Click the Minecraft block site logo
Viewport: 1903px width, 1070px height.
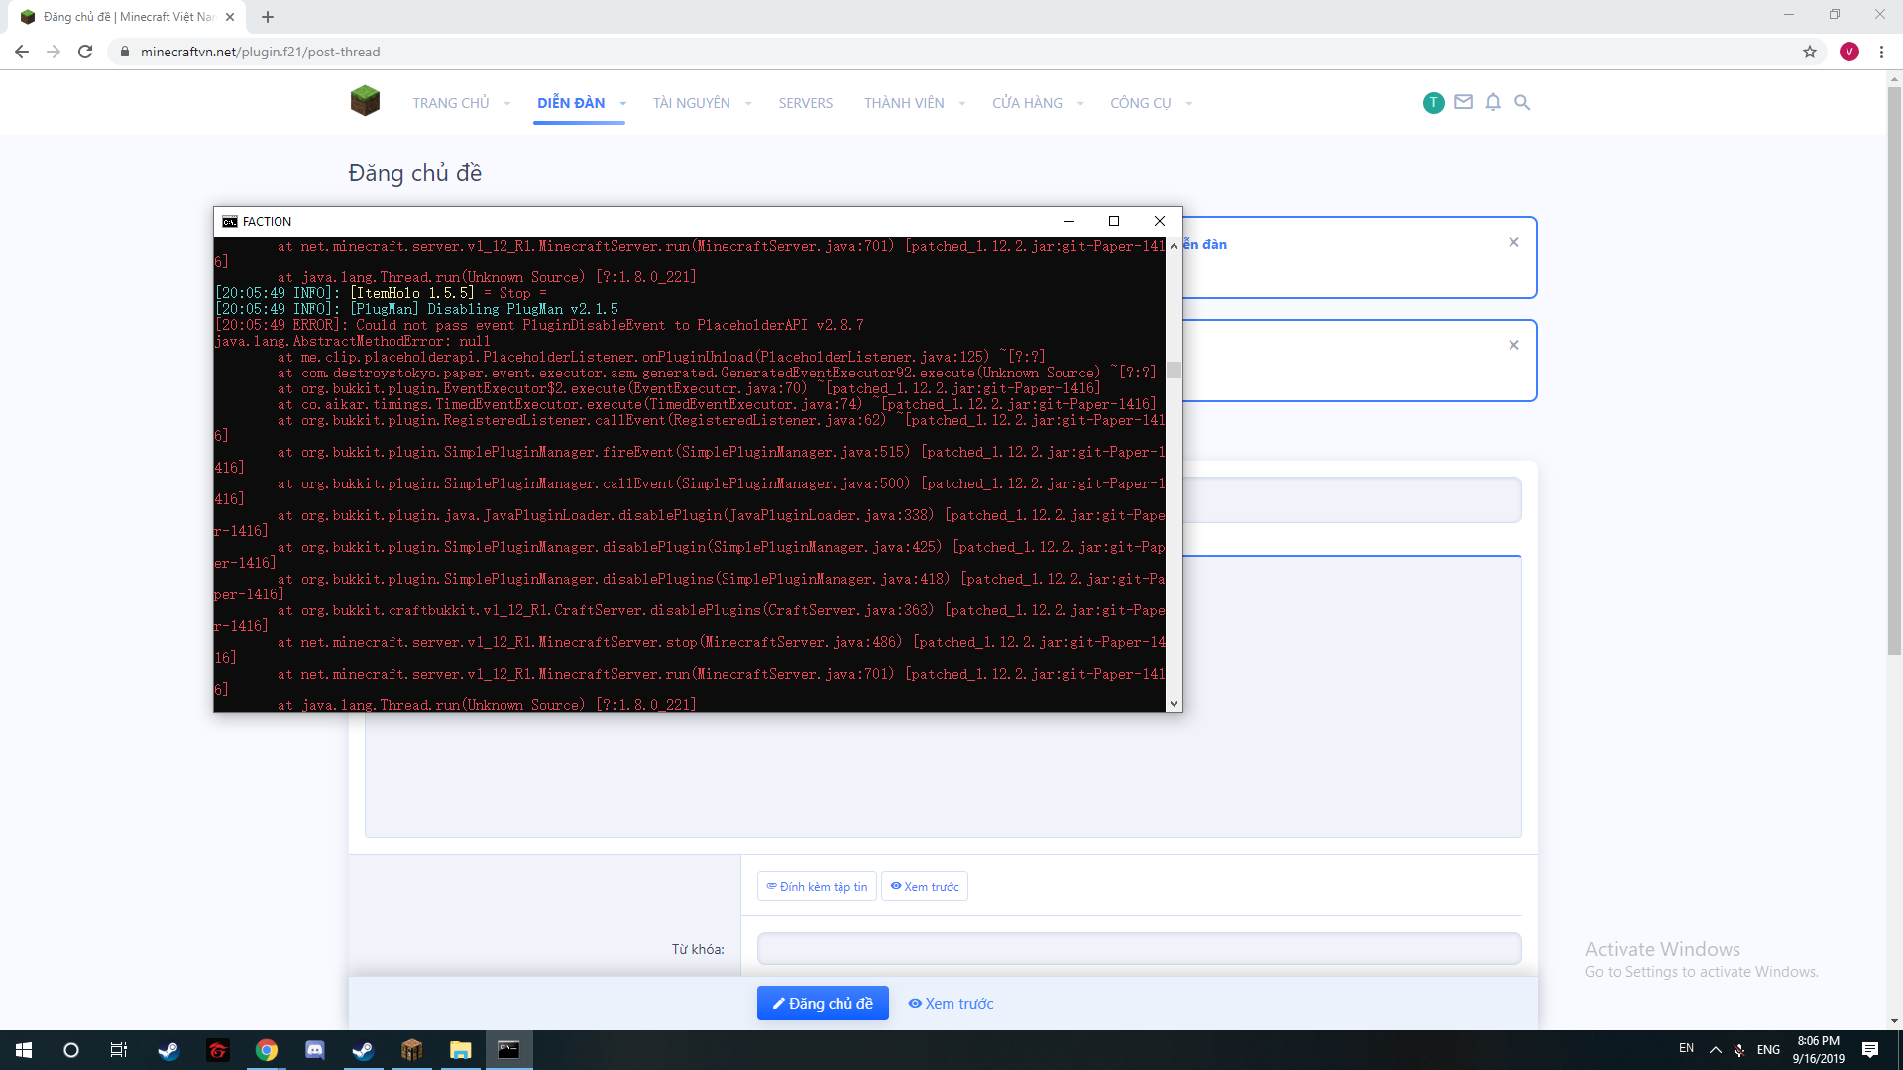point(365,101)
